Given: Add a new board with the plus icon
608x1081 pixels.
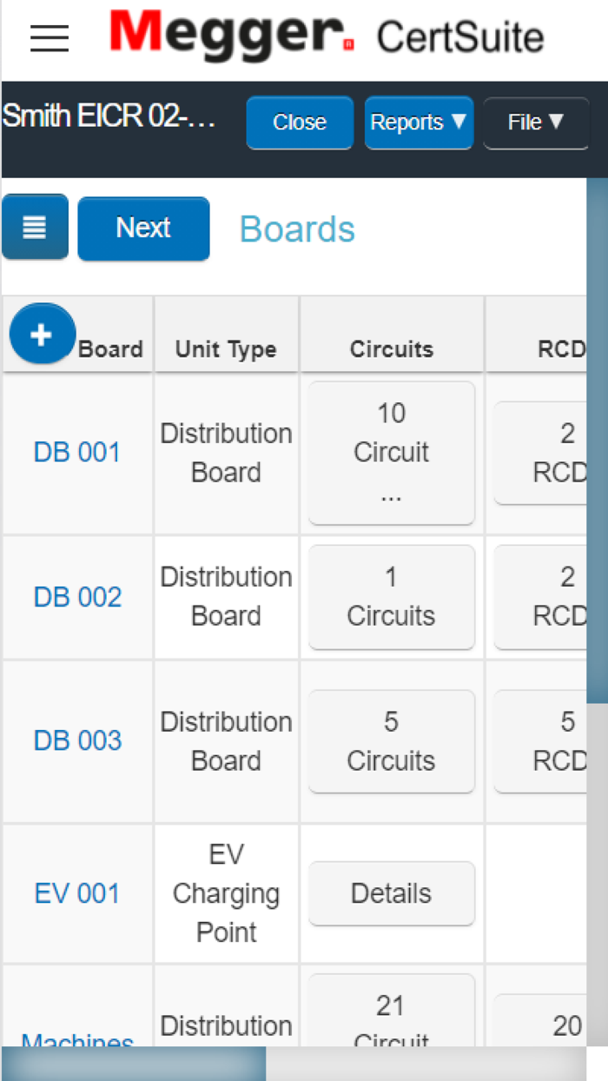Looking at the screenshot, I should coord(42,333).
